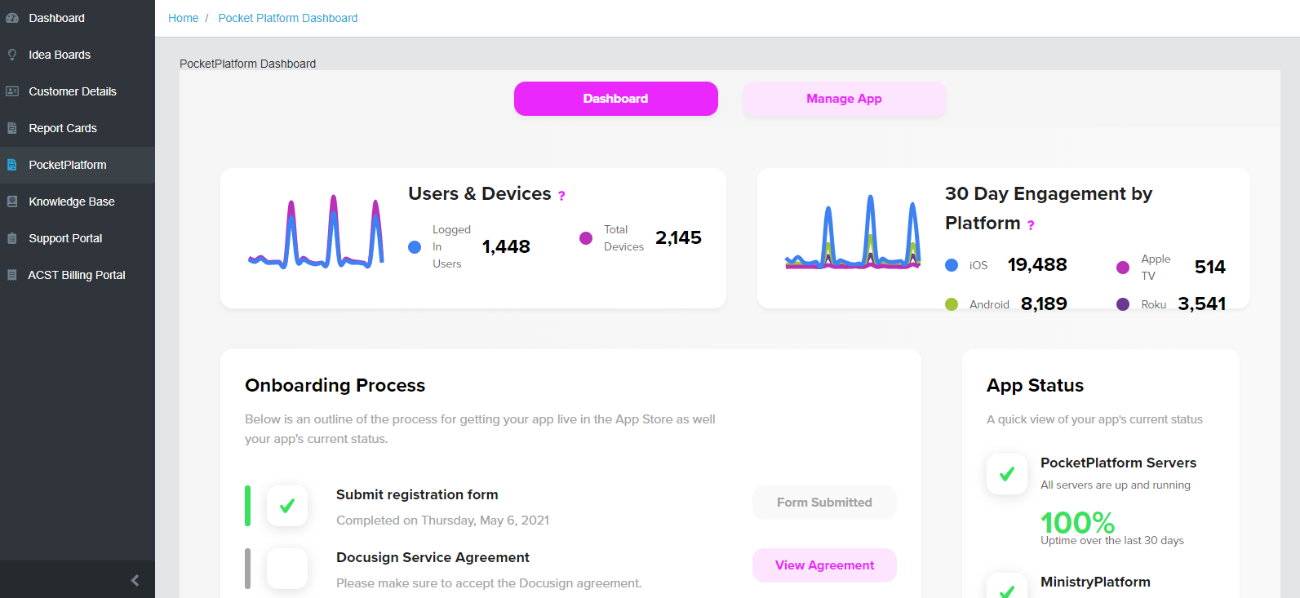Viewport: 1300px width, 598px height.
Task: Click the blue iOS legend dot
Action: [952, 265]
